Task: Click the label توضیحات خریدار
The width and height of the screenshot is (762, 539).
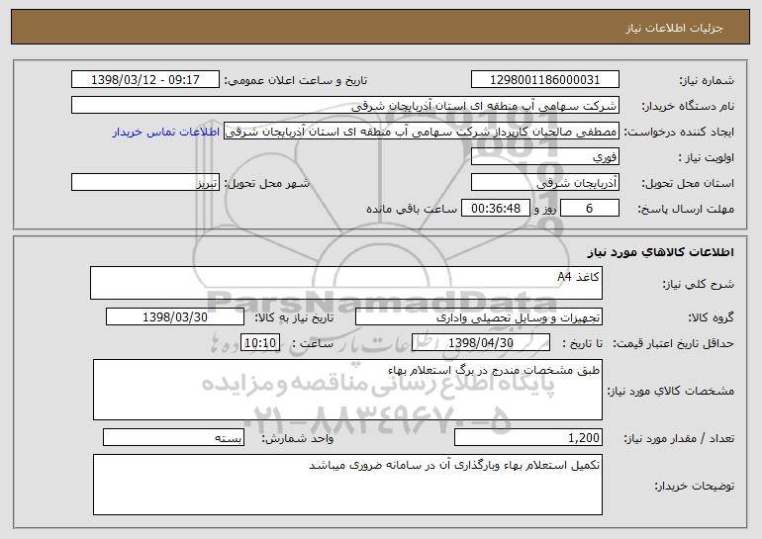Action: [695, 486]
